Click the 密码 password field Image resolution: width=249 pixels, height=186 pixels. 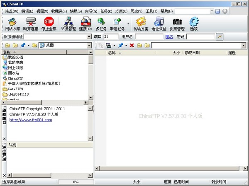click(x=200, y=36)
